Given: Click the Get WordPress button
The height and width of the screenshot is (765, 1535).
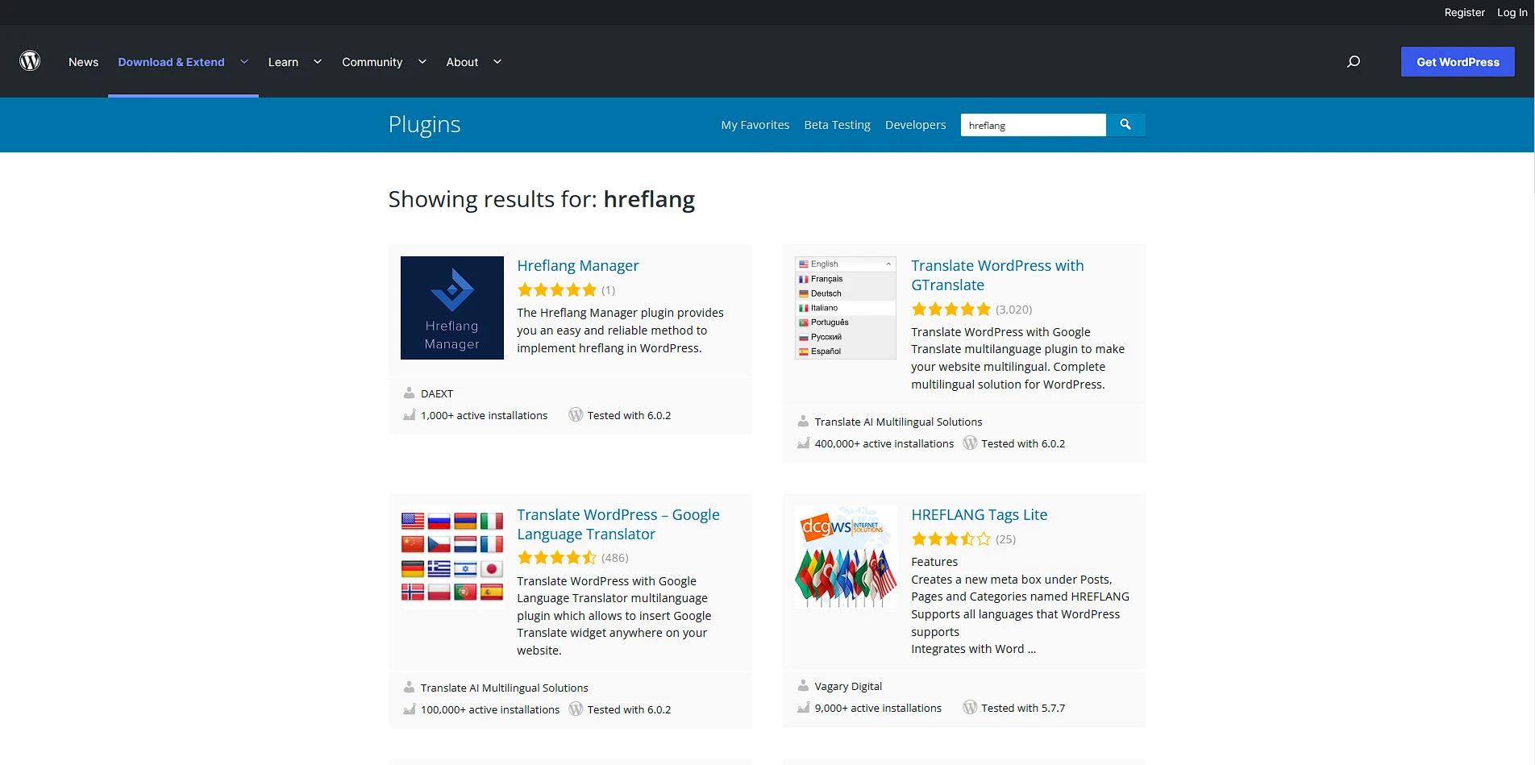Looking at the screenshot, I should pyautogui.click(x=1458, y=62).
